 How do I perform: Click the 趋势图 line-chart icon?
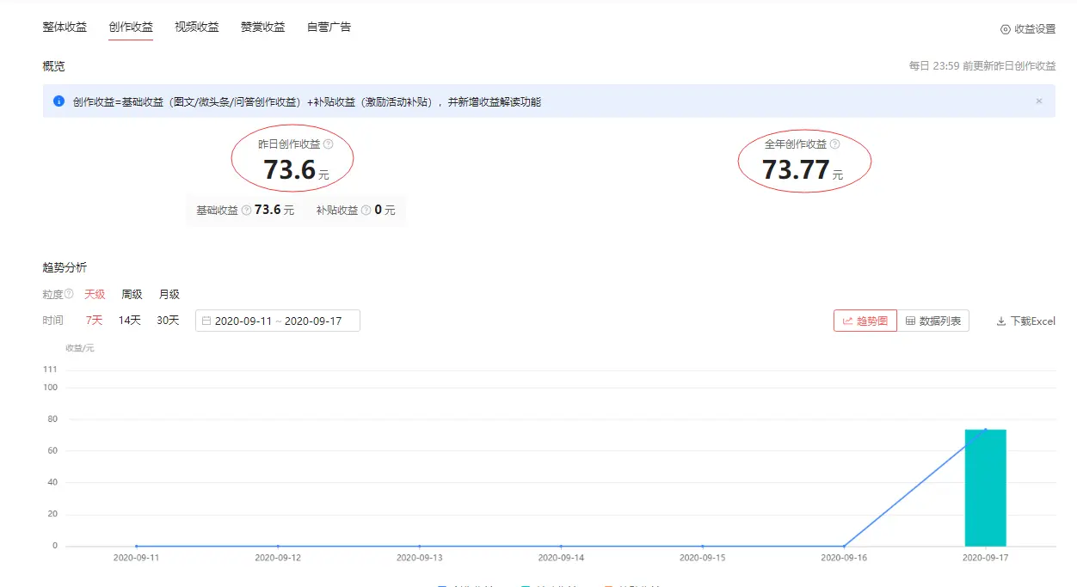[x=850, y=320]
